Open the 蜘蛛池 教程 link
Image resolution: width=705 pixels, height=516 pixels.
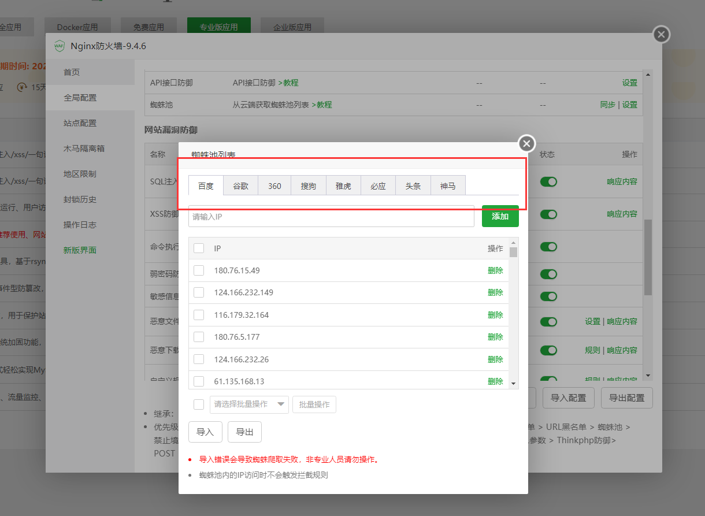322,105
